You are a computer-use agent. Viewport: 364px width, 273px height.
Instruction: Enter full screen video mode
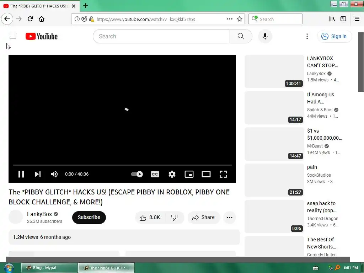(x=223, y=174)
